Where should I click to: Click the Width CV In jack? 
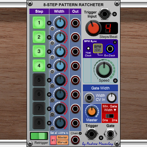[x=89, y=98]
